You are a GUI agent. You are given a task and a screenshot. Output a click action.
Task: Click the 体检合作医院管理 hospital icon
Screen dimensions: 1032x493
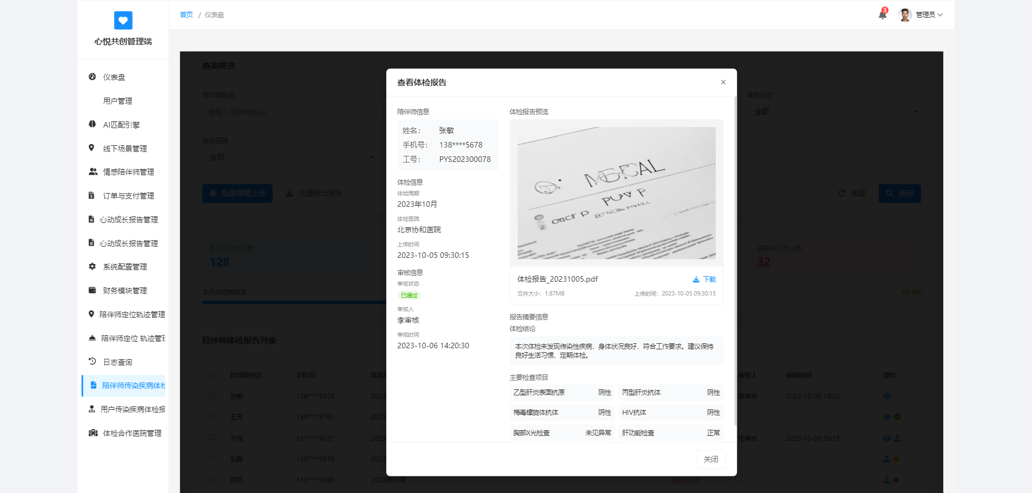93,433
